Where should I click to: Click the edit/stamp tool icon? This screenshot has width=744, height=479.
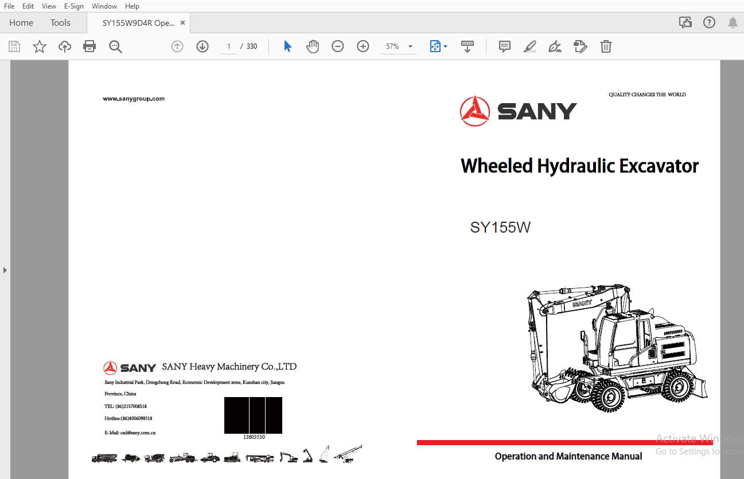[x=581, y=46]
